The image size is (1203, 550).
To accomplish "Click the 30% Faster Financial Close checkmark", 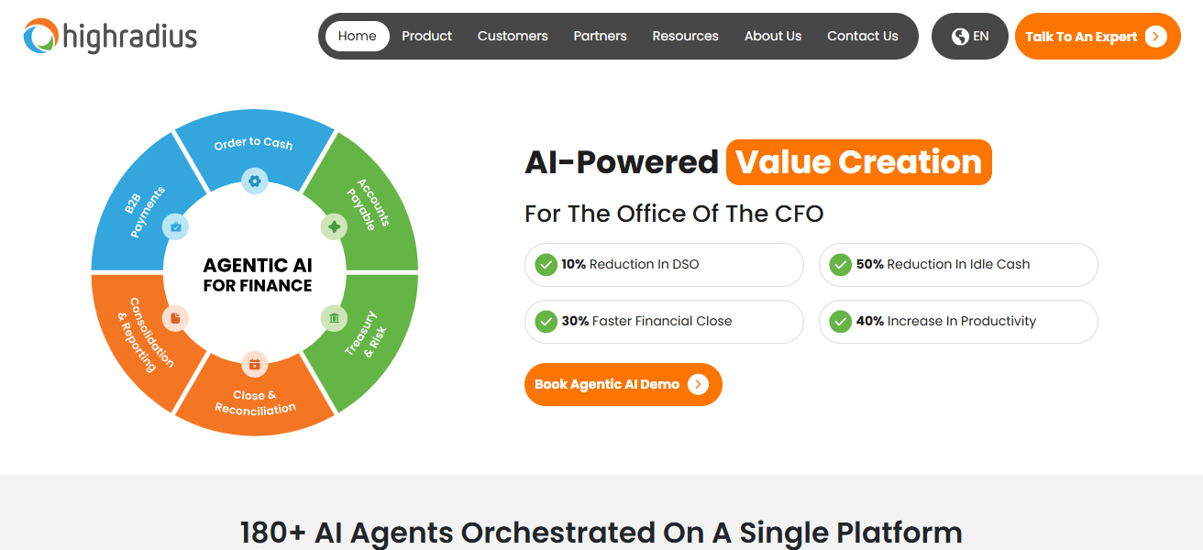I will (x=546, y=322).
